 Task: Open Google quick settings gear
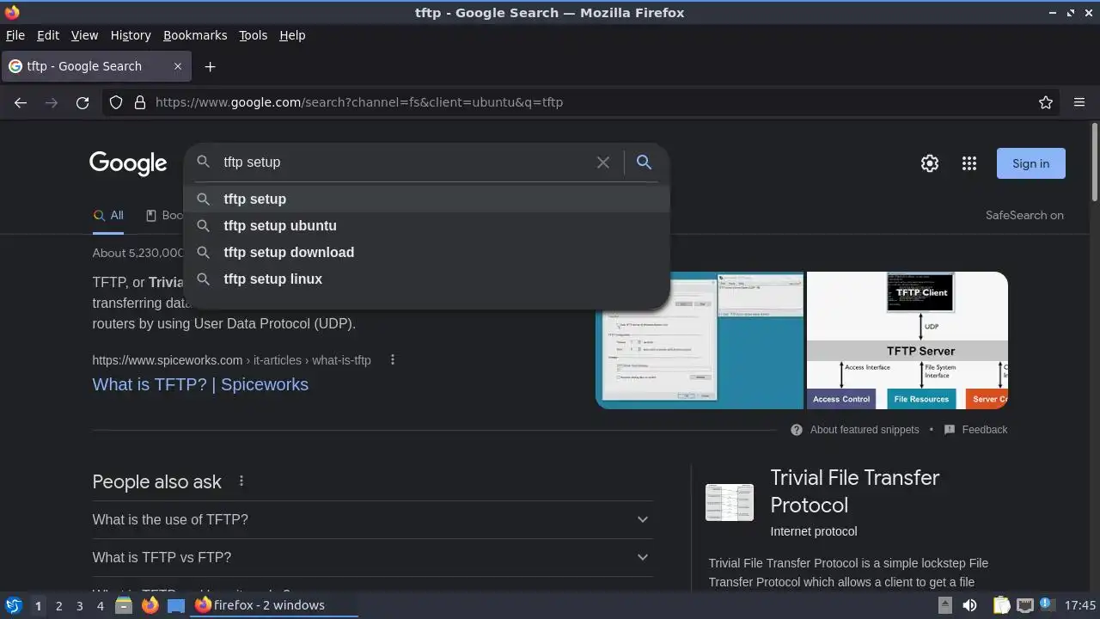(x=930, y=163)
